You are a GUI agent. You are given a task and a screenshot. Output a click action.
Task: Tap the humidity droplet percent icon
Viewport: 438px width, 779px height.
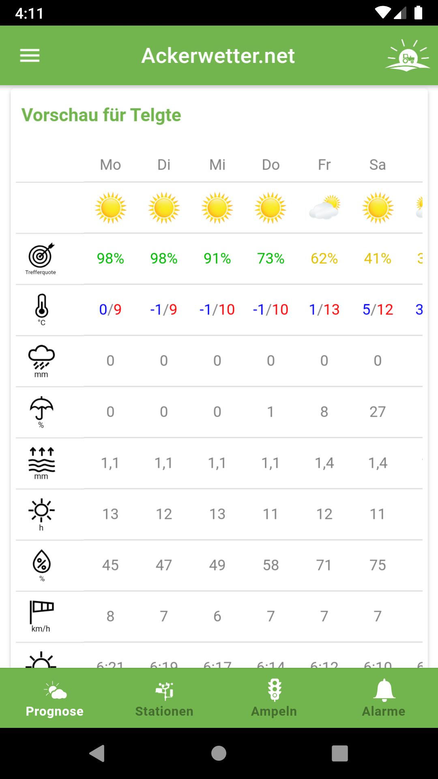(x=41, y=562)
